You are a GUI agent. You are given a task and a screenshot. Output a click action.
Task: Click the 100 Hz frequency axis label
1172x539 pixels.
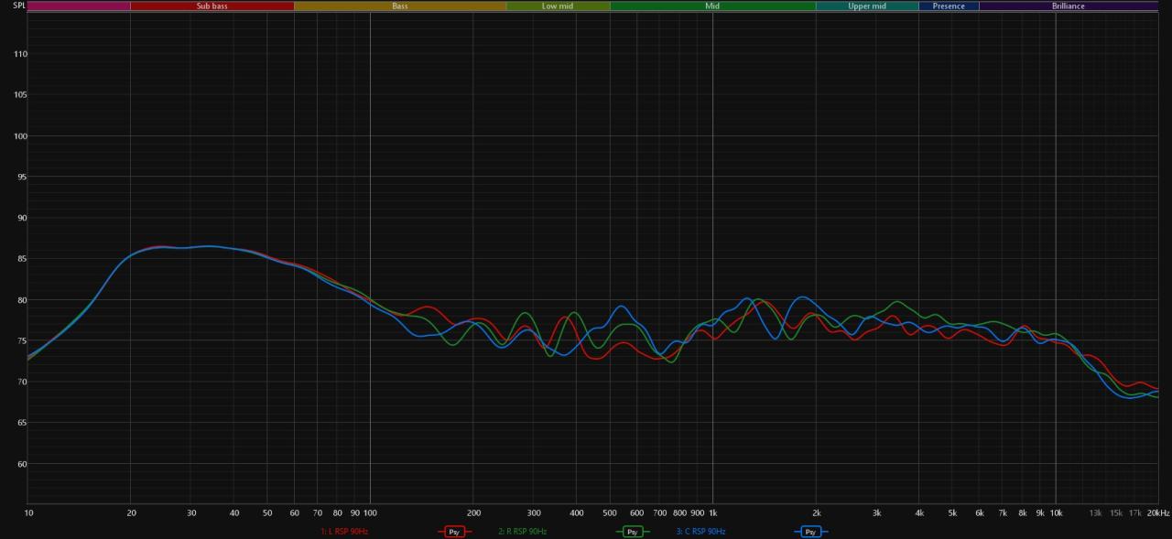point(370,513)
